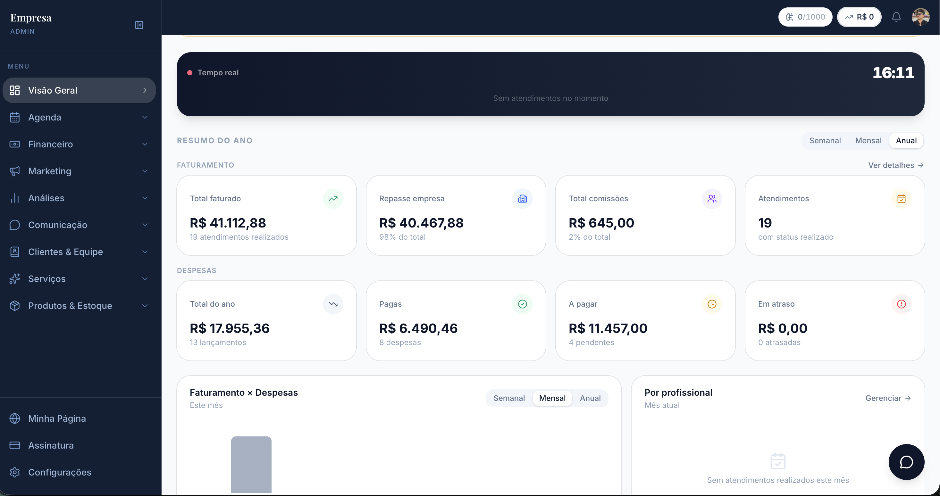Viewport: 940px width, 496px height.
Task: Click the Visão Geral grid icon
Action: click(15, 90)
